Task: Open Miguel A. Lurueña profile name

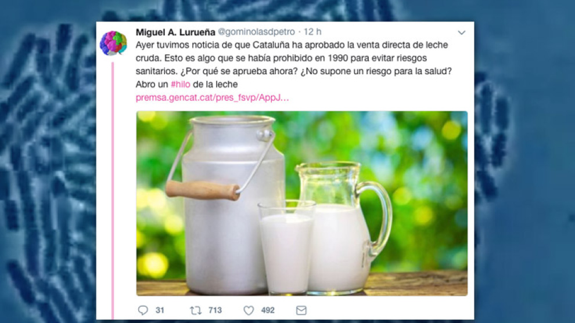Action: coord(175,32)
